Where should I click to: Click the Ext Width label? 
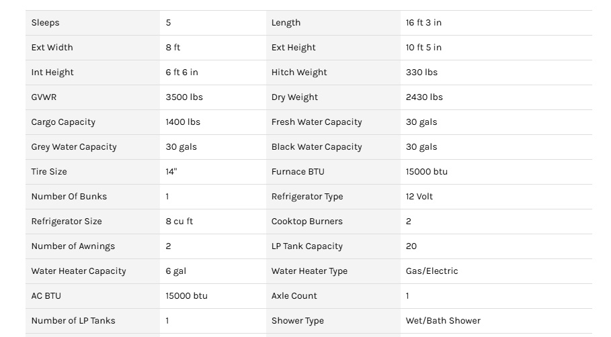pyautogui.click(x=52, y=48)
